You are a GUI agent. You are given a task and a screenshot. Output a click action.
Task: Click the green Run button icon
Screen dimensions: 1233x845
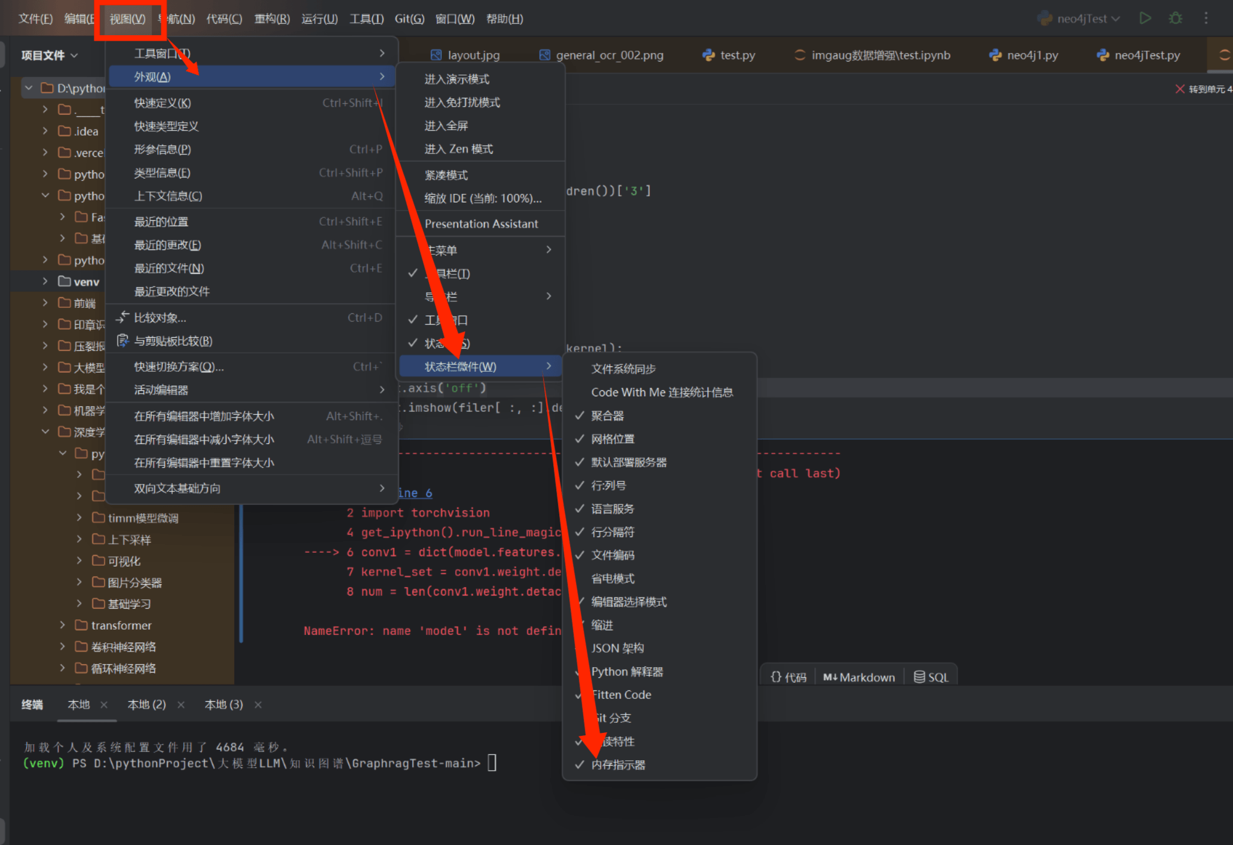coord(1145,18)
